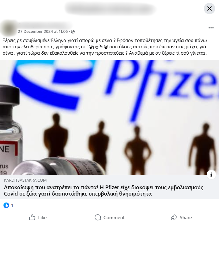Click the globe public audience icon

pyautogui.click(x=73, y=32)
